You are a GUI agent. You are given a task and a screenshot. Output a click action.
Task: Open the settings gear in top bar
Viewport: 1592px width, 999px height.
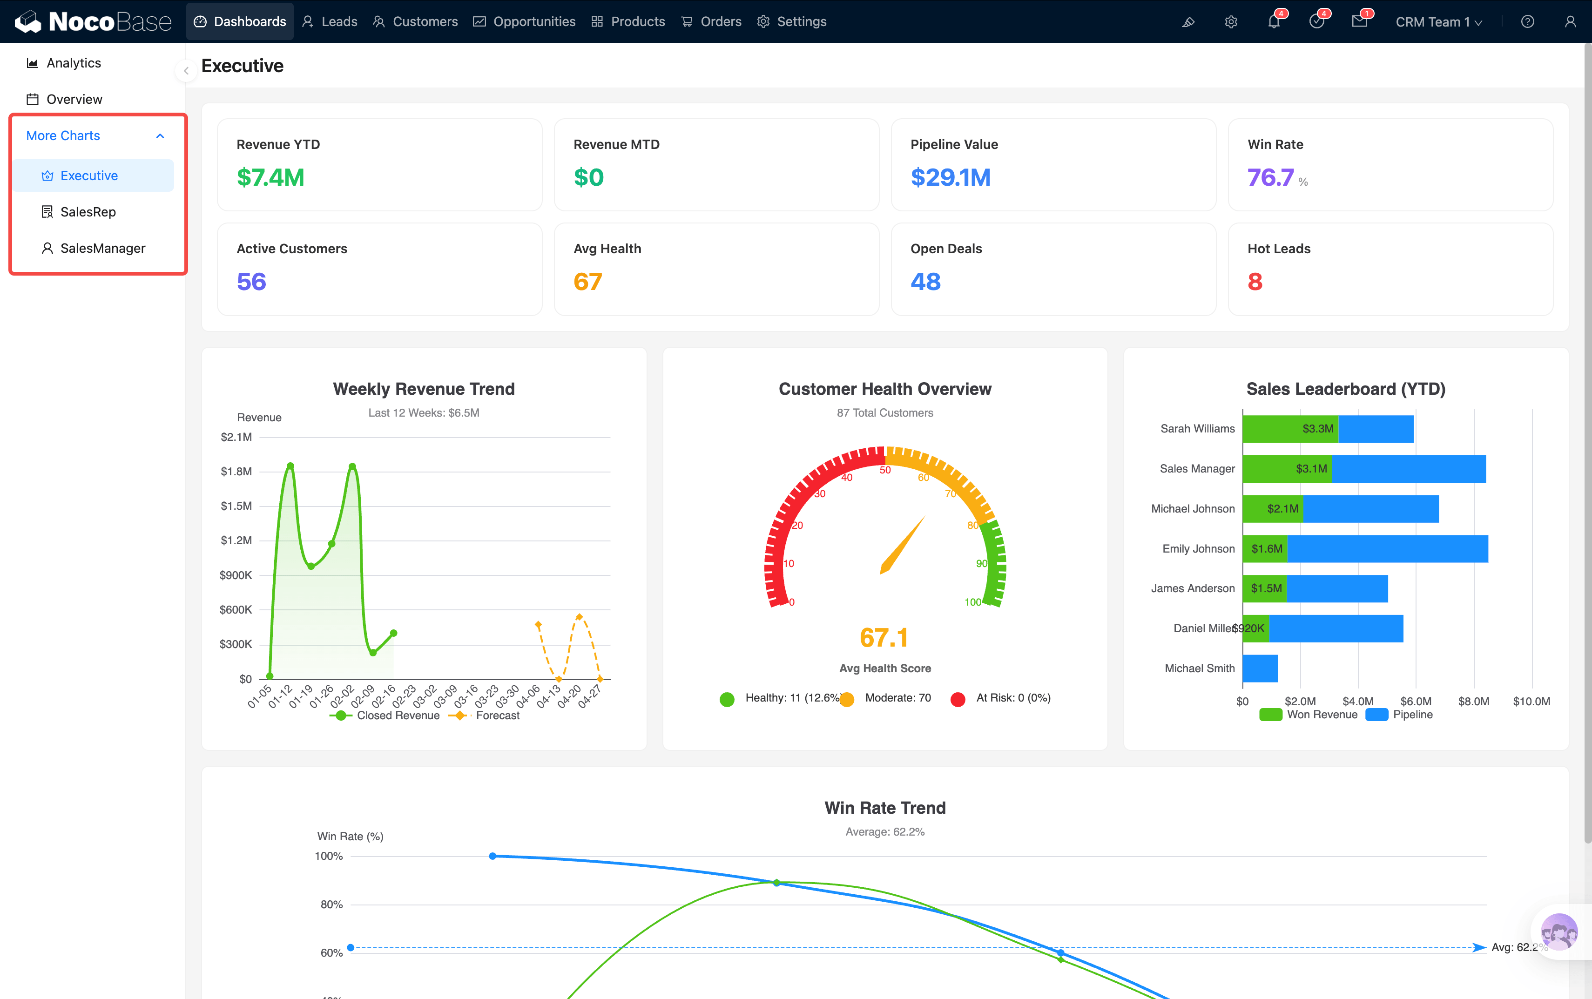pos(1231,22)
